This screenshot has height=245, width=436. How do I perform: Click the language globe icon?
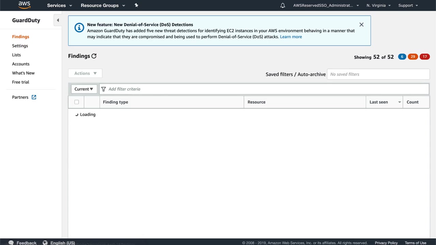(x=45, y=243)
